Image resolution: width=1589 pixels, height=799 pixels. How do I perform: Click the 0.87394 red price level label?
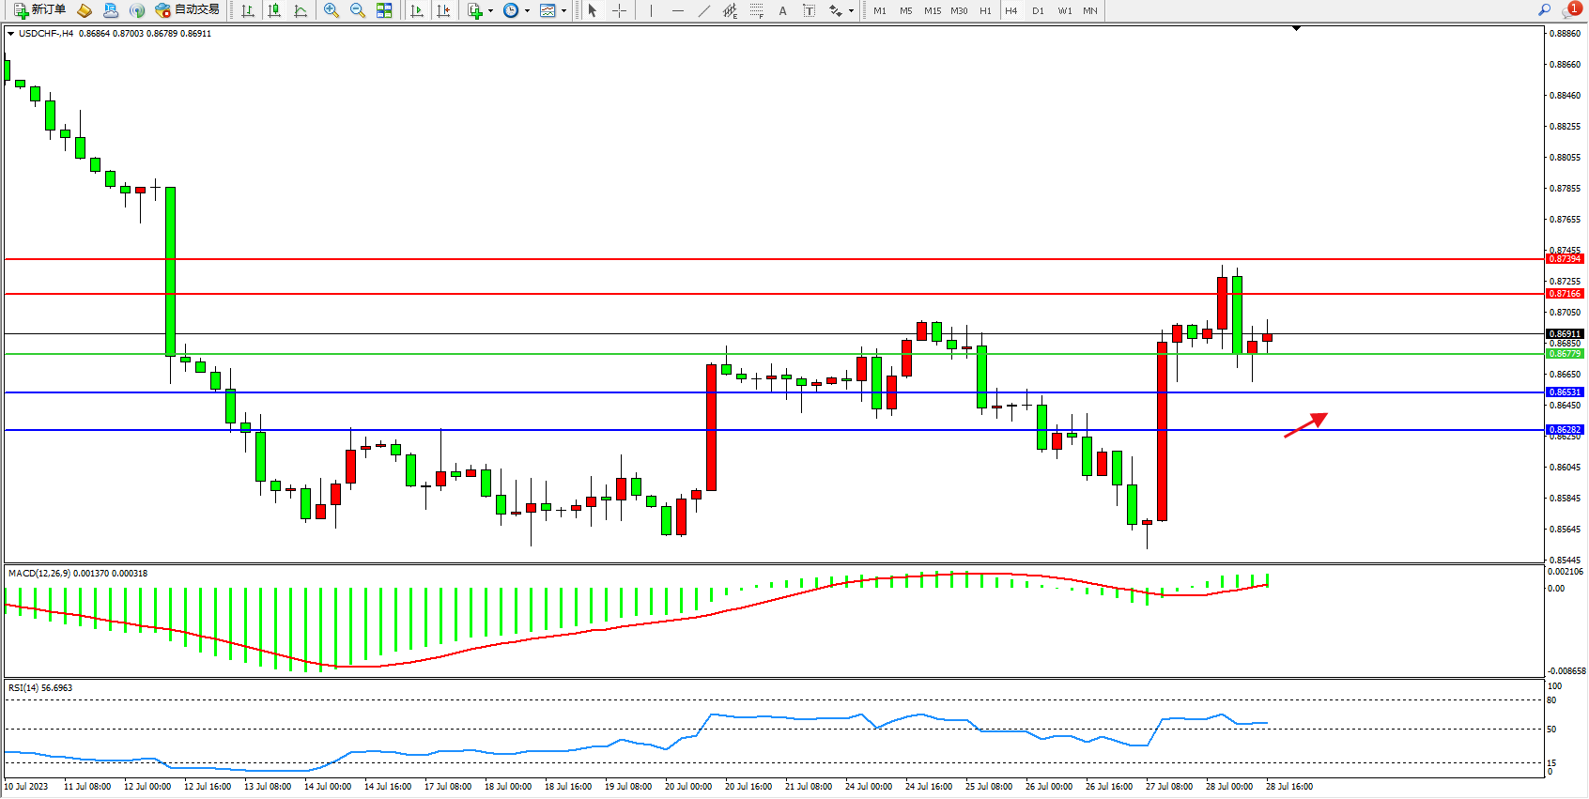pyautogui.click(x=1565, y=259)
